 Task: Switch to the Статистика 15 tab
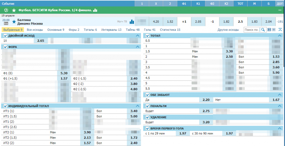point(170,30)
